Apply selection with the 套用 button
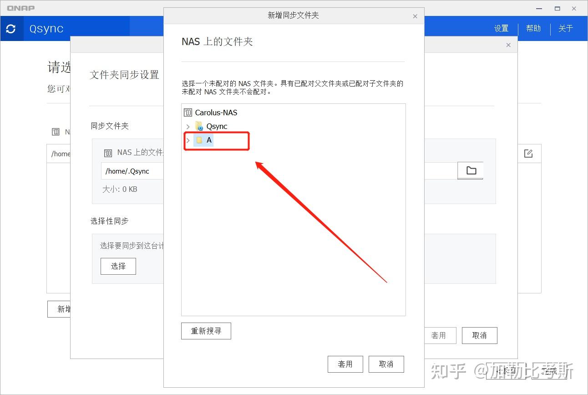 coord(345,364)
